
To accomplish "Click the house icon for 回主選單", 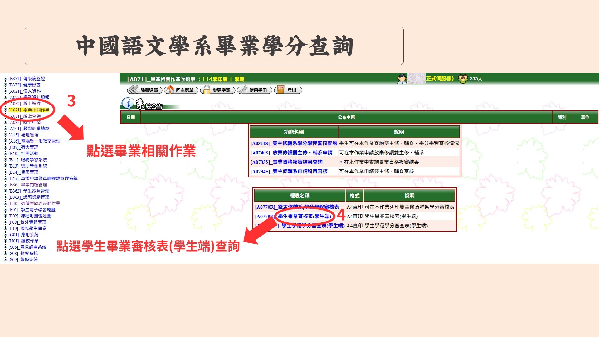I will [169, 90].
